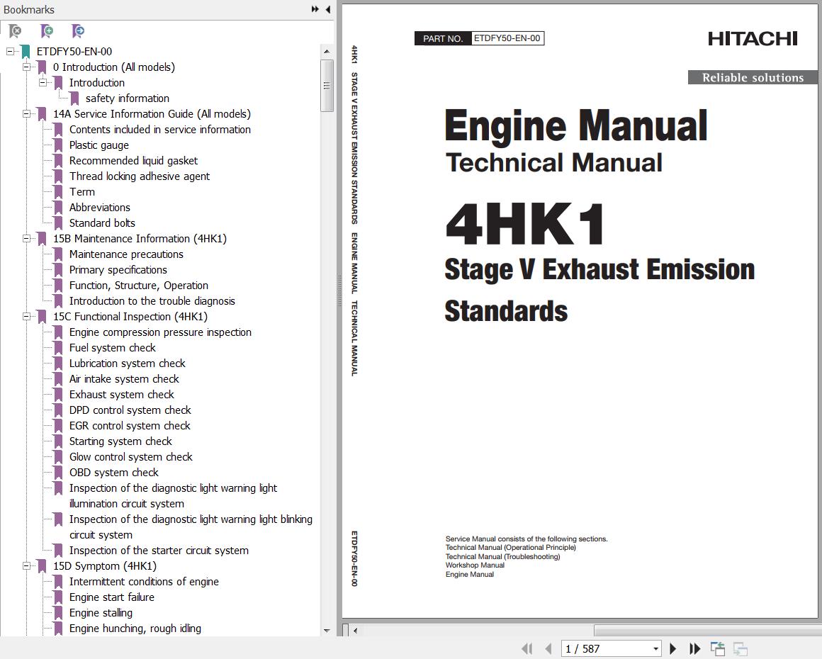
Task: Click the previous view icon
Action: 718,648
